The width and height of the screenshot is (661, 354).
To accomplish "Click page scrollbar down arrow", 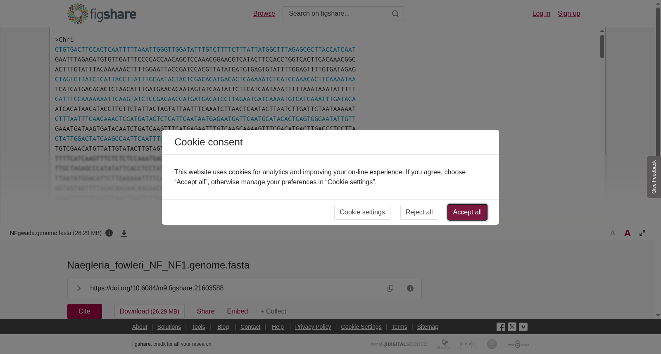I will pos(658,316).
